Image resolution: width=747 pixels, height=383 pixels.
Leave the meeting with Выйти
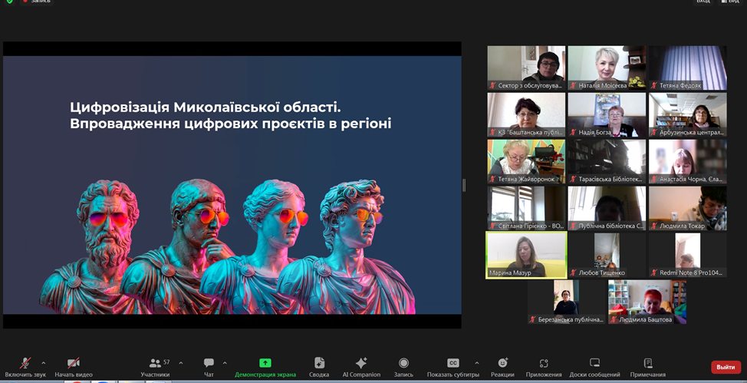click(x=726, y=367)
